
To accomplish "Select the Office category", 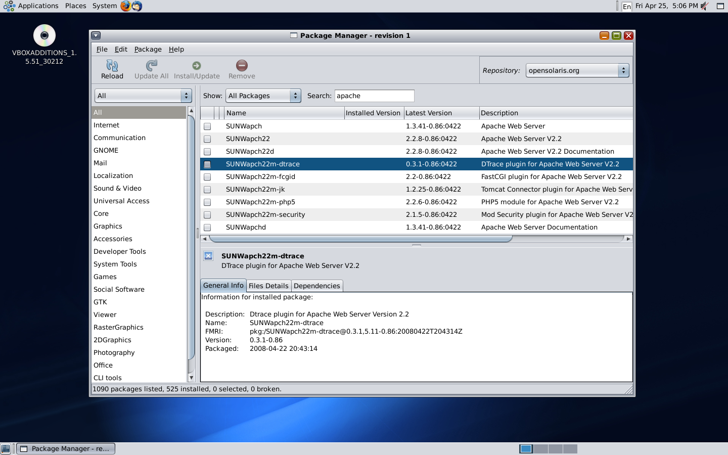I will point(139,365).
